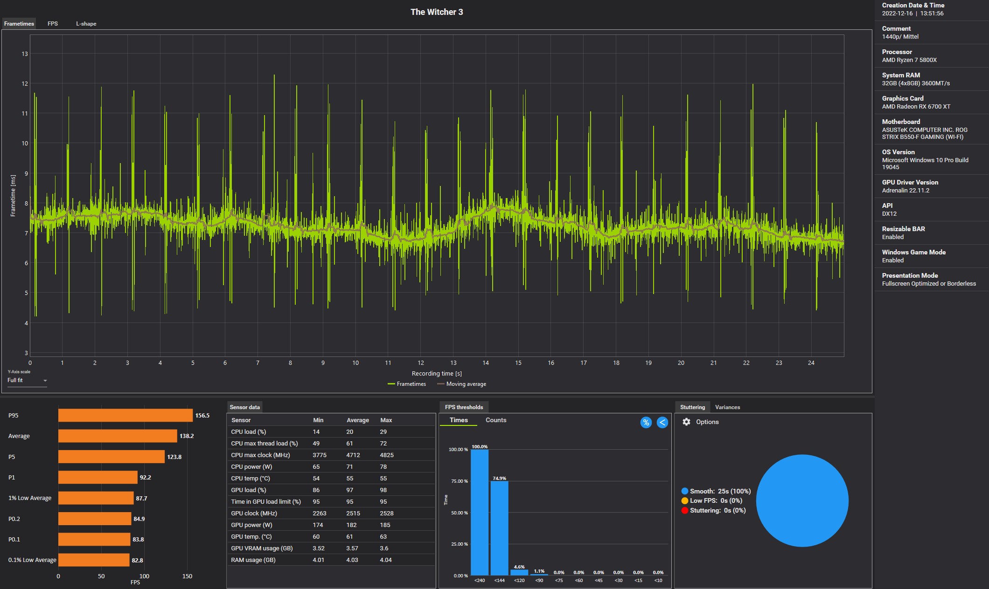The width and height of the screenshot is (989, 589).
Task: Open the L-shape tab
Action: coord(86,24)
